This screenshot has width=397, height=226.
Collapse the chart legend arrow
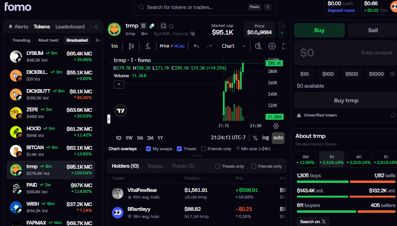(x=119, y=84)
